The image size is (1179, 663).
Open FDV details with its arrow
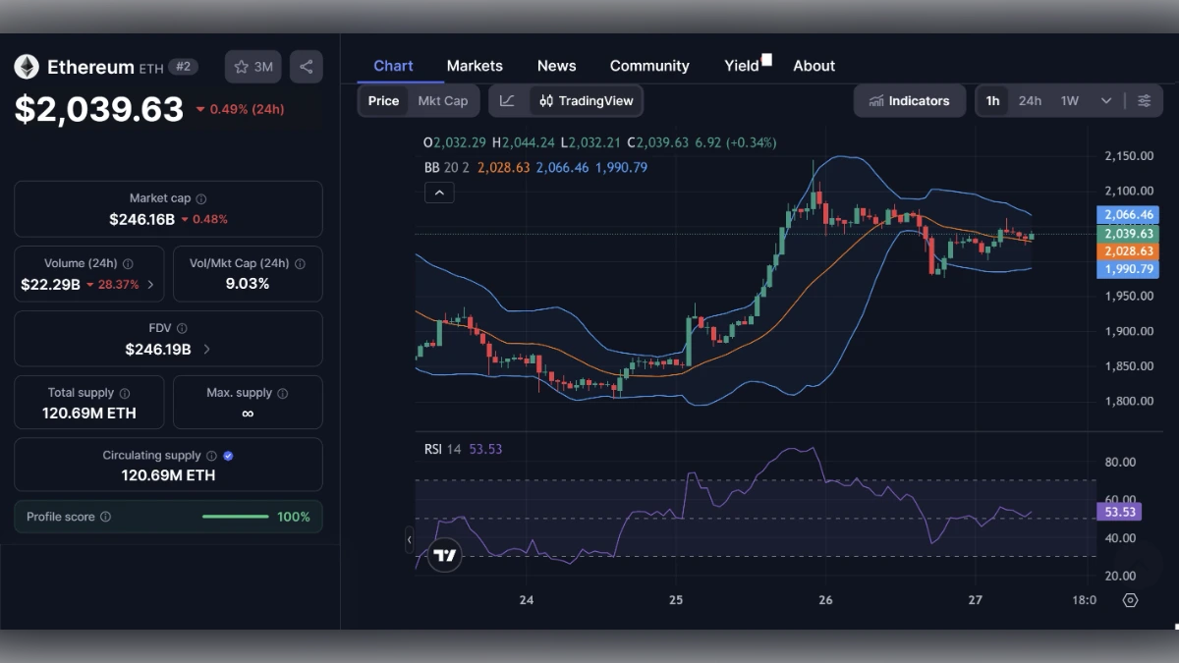click(205, 348)
